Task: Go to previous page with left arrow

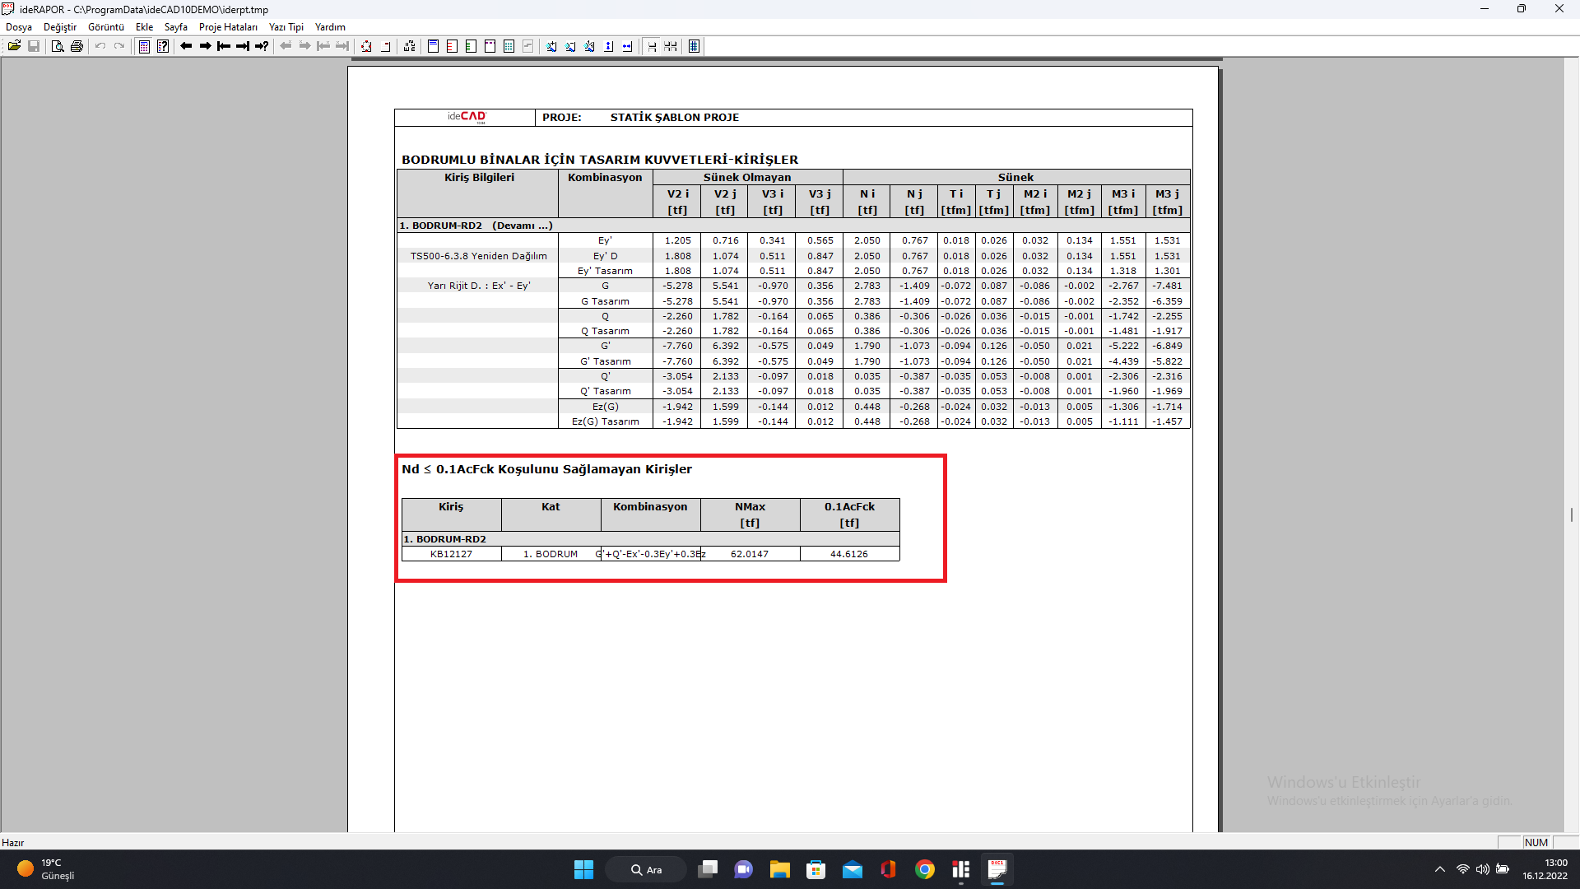Action: [x=186, y=46]
